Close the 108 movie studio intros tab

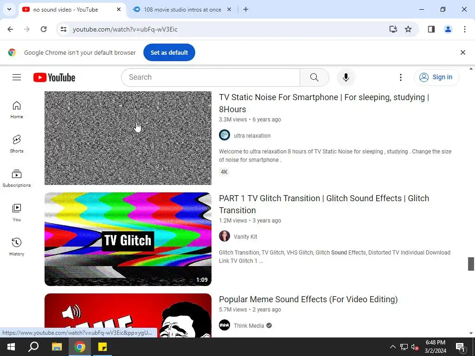pyautogui.click(x=229, y=9)
